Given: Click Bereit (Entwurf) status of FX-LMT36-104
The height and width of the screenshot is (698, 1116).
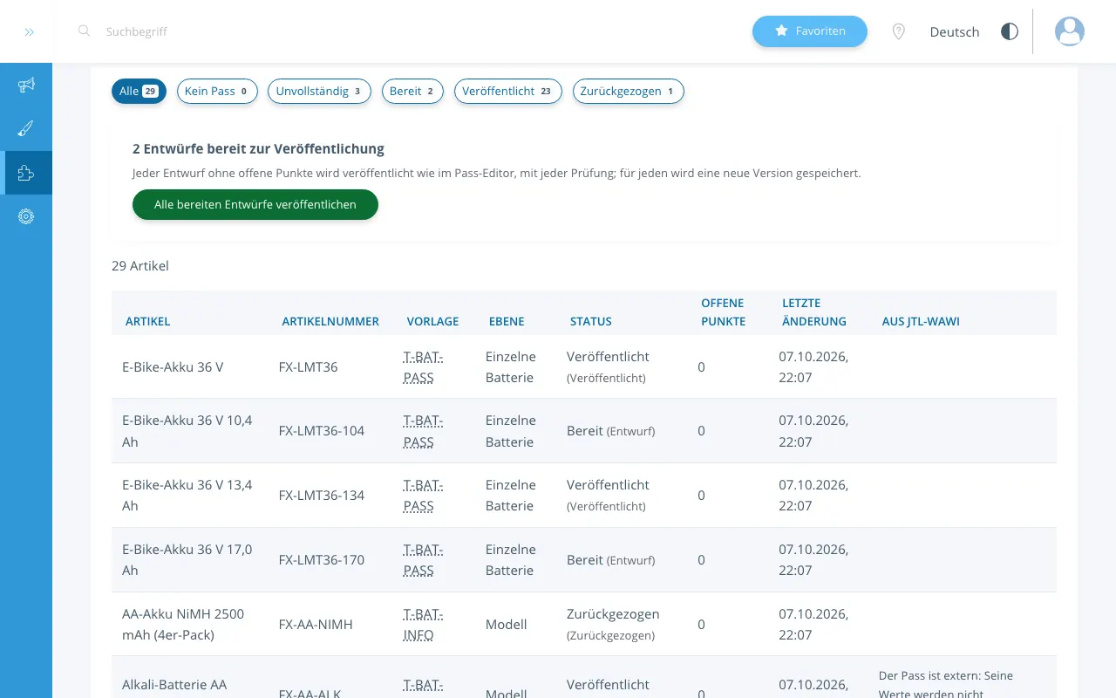Looking at the screenshot, I should pyautogui.click(x=611, y=431).
